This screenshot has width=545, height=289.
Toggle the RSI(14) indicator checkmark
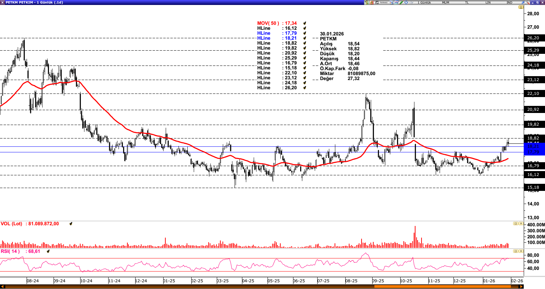pos(48,251)
